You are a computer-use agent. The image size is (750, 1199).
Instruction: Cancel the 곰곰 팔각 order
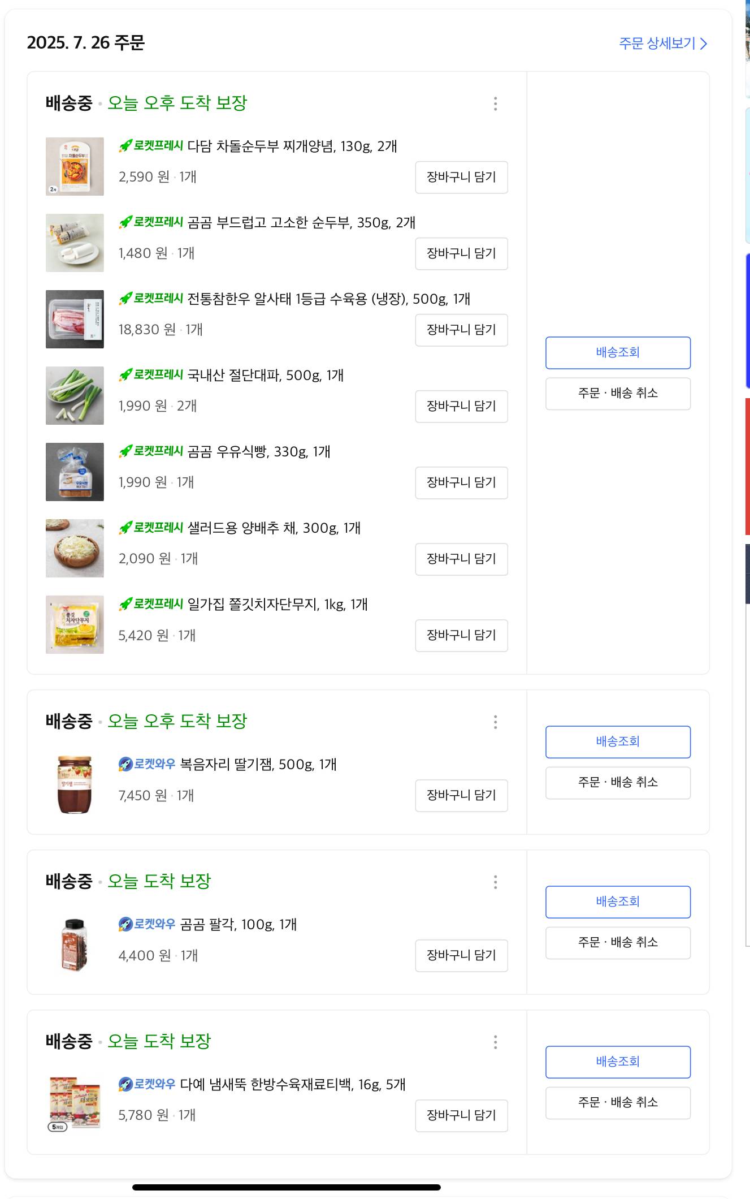click(x=618, y=942)
